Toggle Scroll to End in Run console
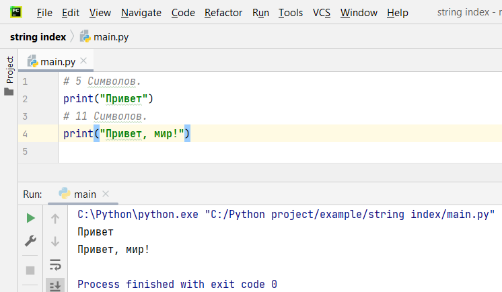502x292 pixels. [55, 285]
